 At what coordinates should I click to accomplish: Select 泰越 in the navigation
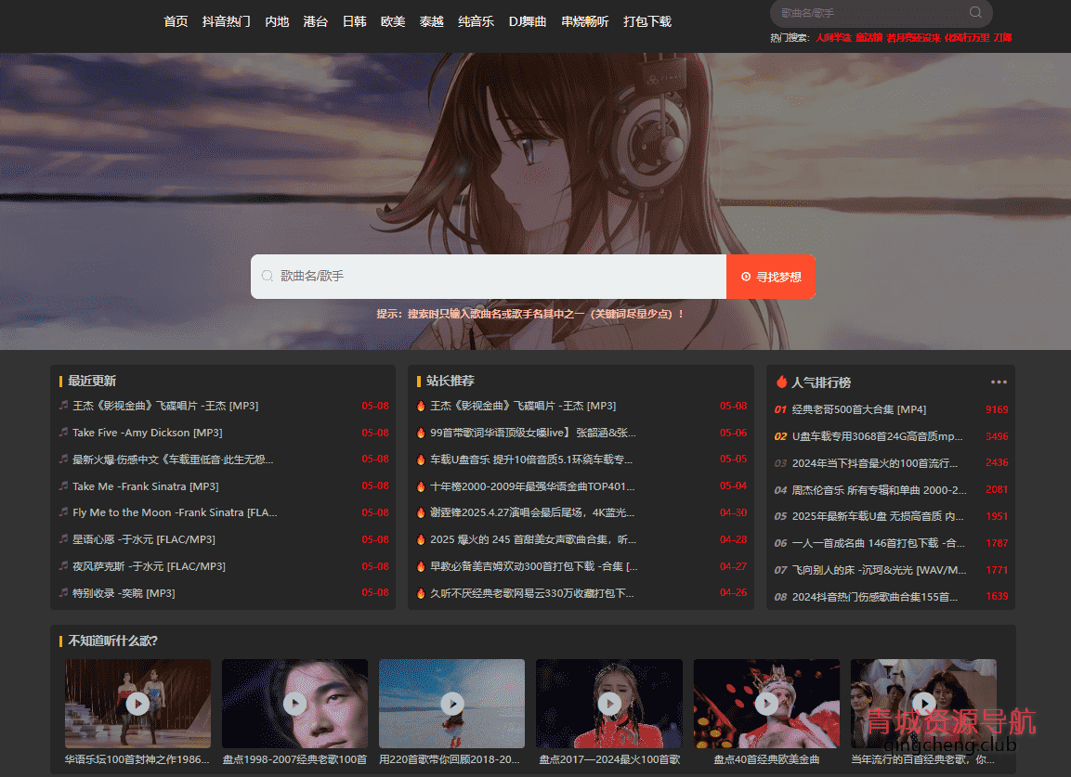[432, 22]
